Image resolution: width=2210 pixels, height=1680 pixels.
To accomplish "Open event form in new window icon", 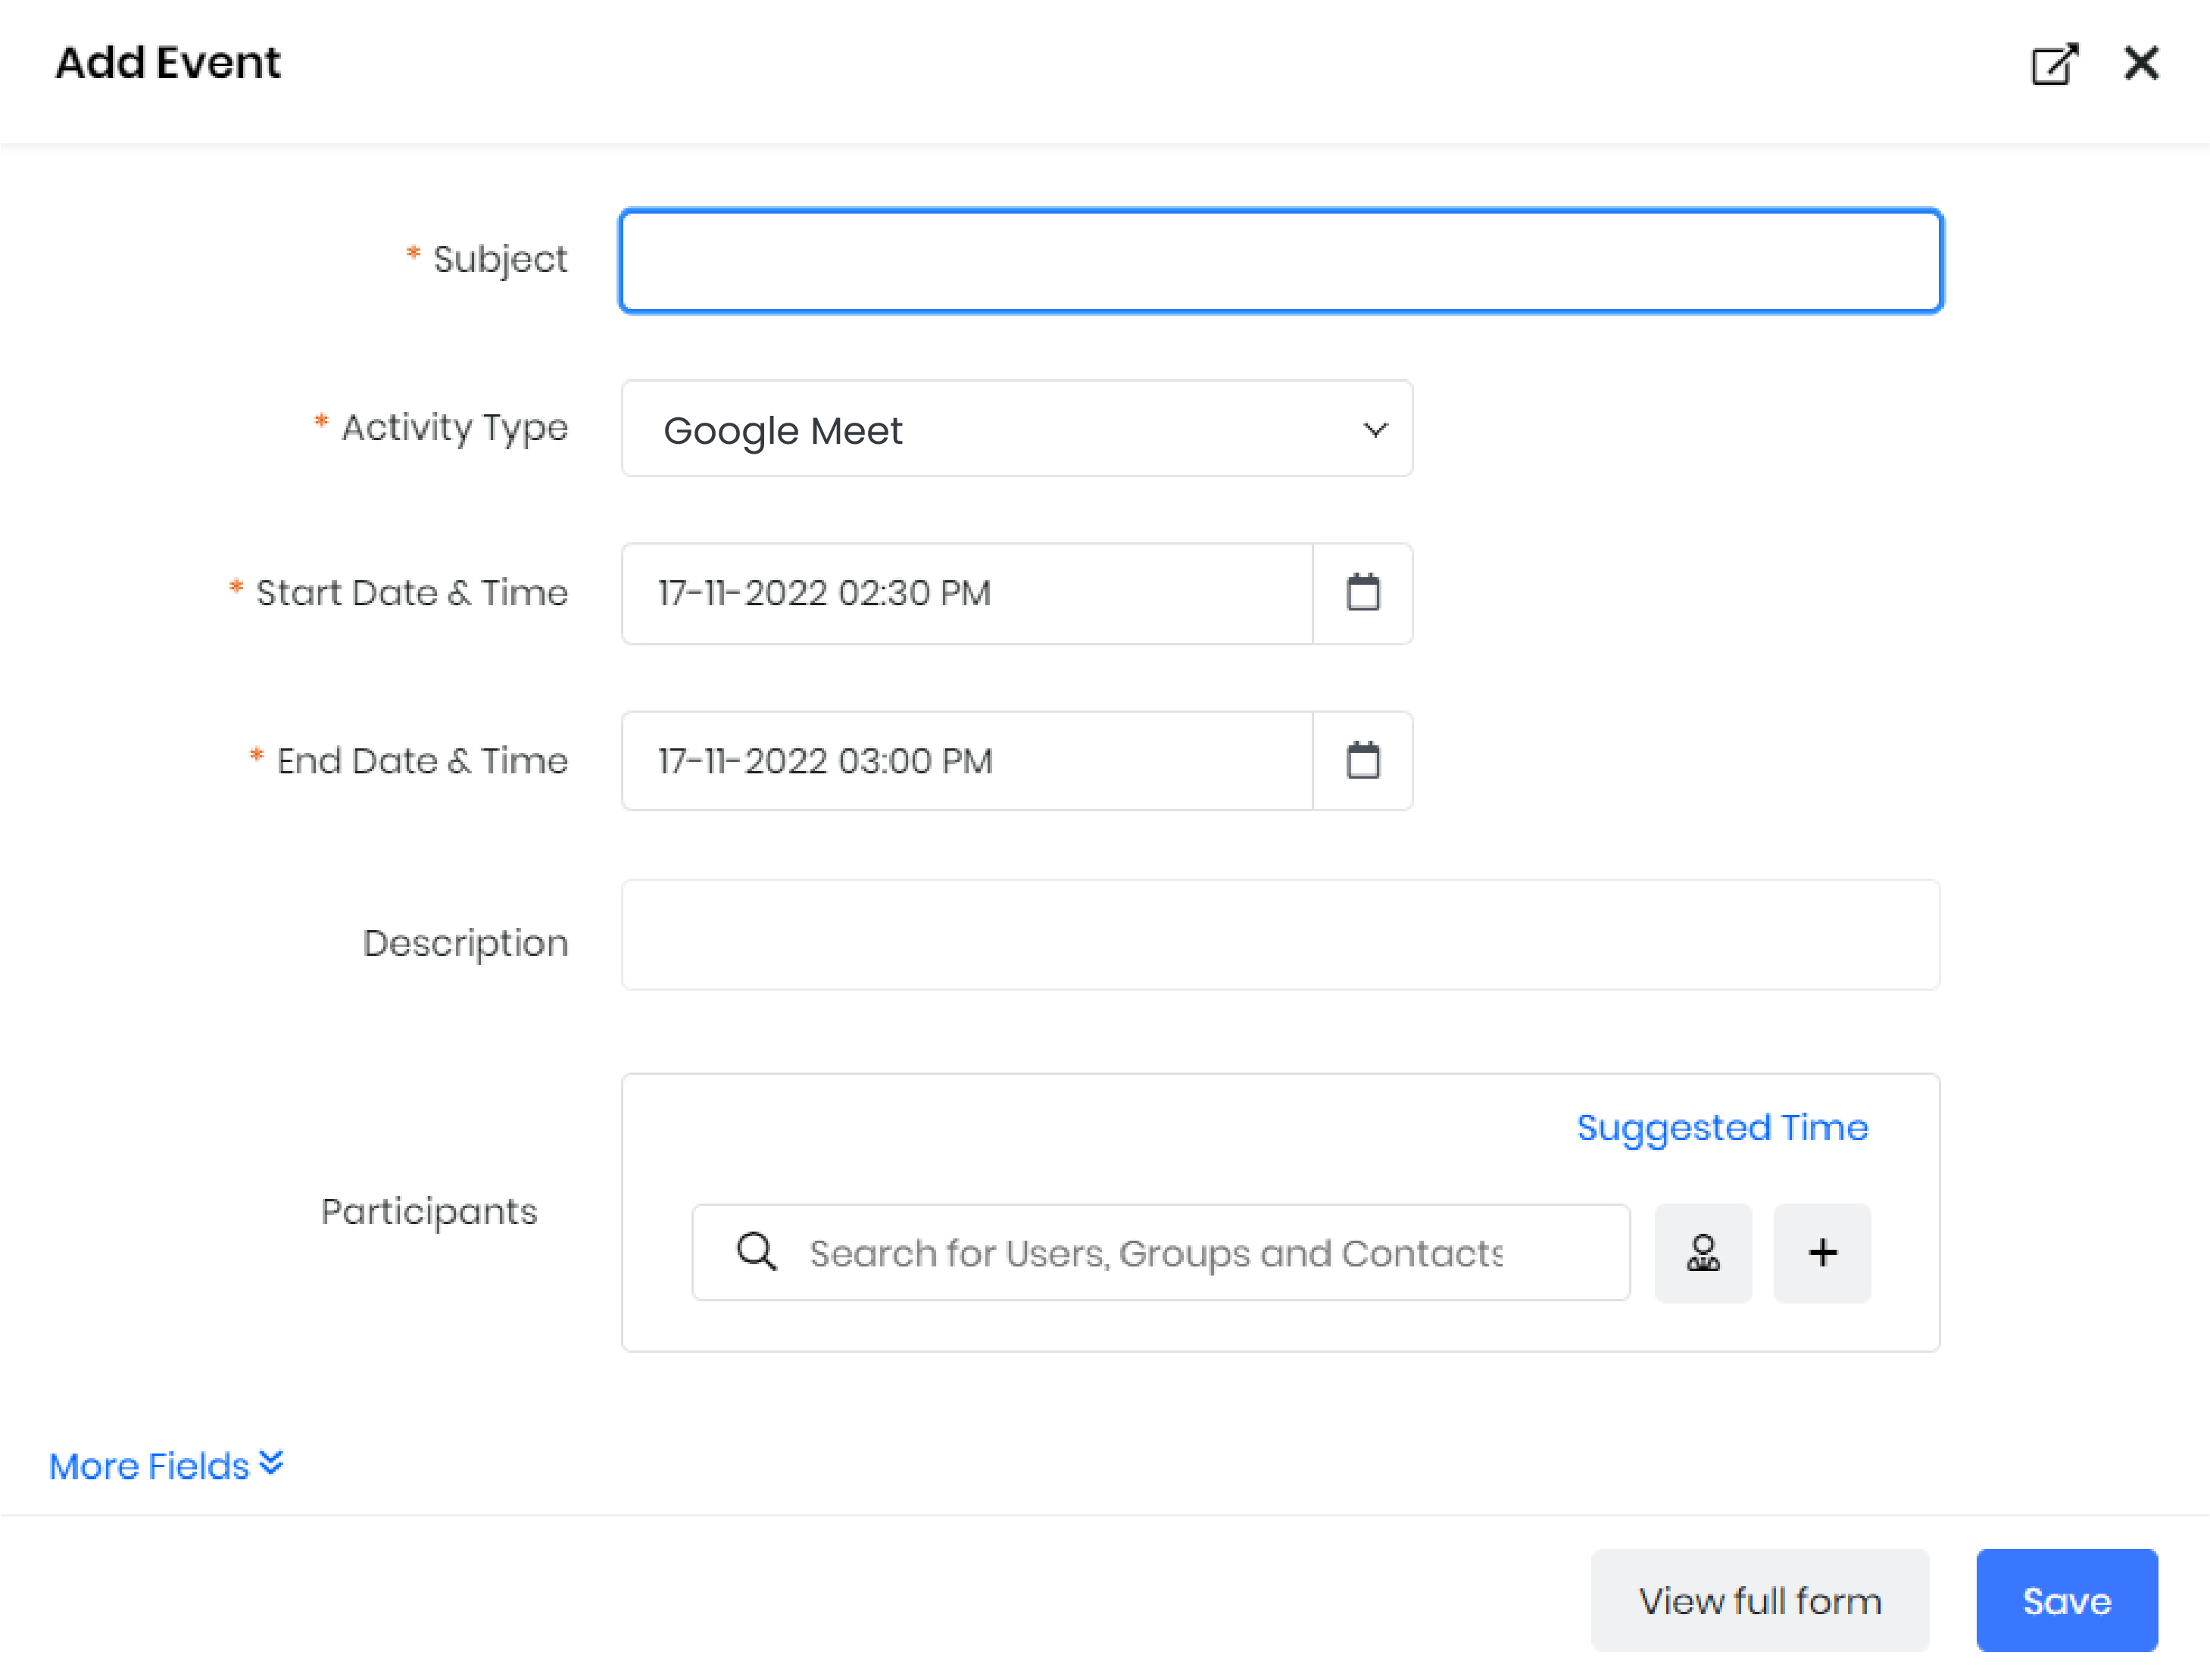I will click(2054, 64).
